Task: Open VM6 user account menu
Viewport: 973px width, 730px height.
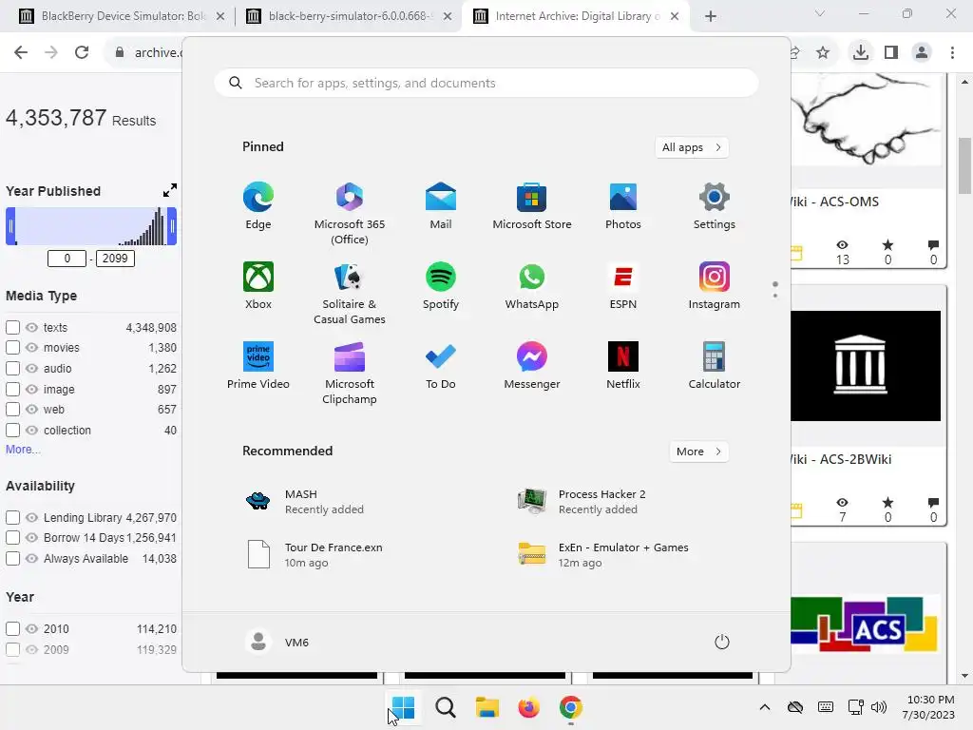Action: (x=277, y=642)
